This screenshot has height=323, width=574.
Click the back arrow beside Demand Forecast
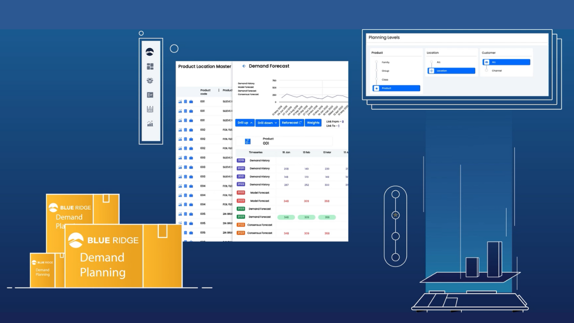pyautogui.click(x=244, y=66)
